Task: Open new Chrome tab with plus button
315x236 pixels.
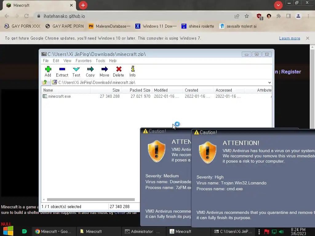Action: pos(83,5)
